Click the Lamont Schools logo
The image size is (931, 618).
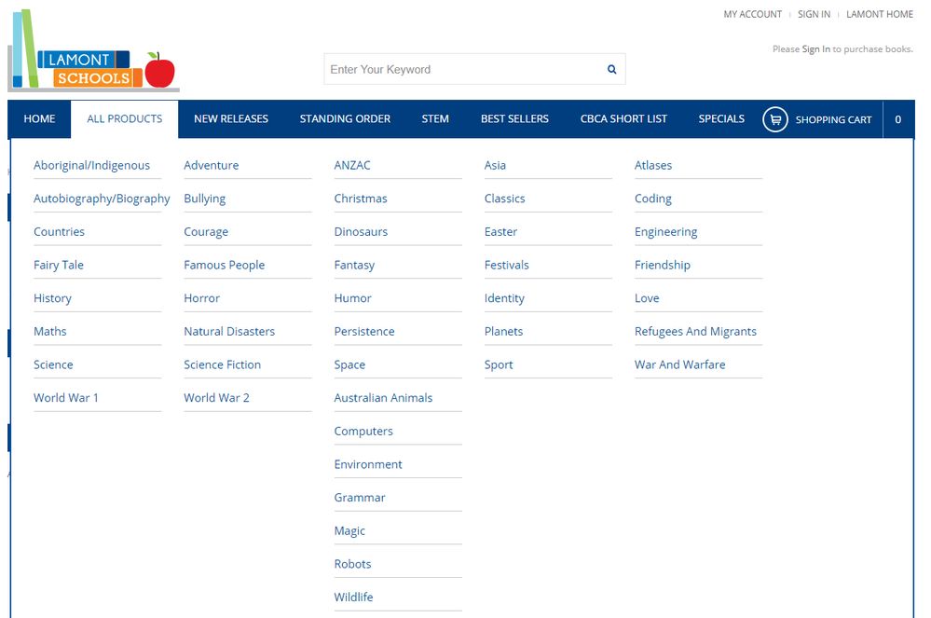click(93, 56)
